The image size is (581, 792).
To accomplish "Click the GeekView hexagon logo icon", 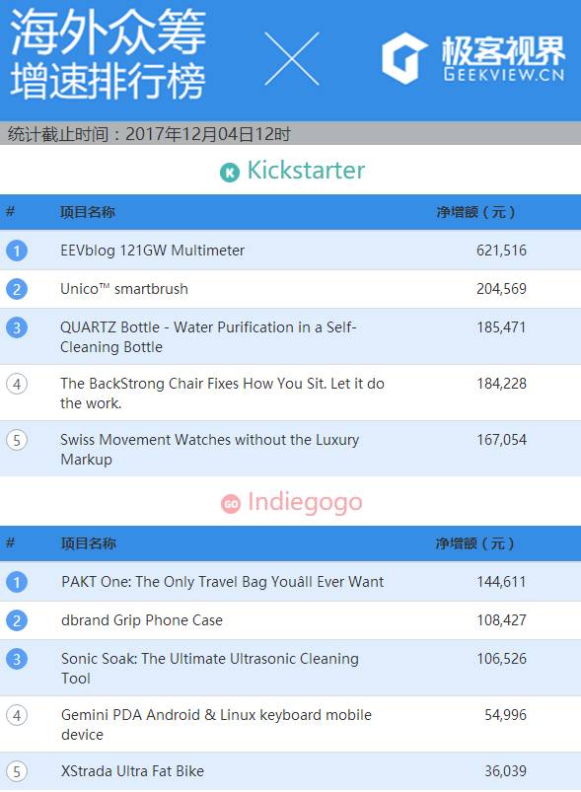I will click(x=404, y=58).
